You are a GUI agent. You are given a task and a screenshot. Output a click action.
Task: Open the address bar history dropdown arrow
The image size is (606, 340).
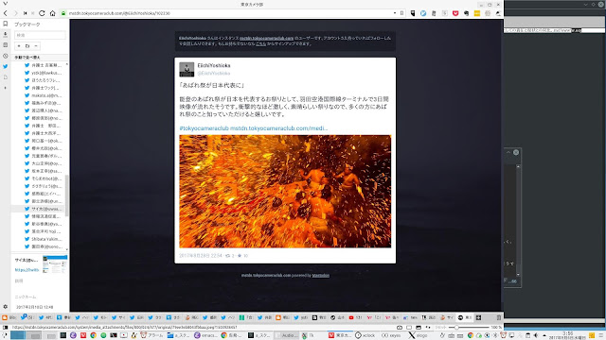(395, 13)
